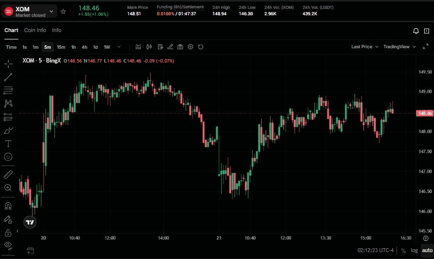Select the trend line drawing tool
The height and width of the screenshot is (259, 434).
[8, 77]
